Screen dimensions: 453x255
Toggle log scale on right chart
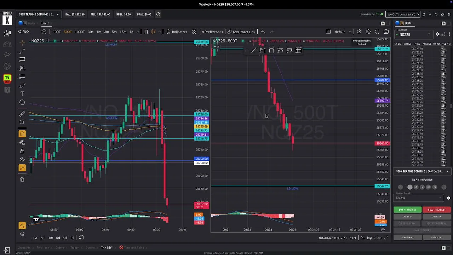(x=369, y=238)
